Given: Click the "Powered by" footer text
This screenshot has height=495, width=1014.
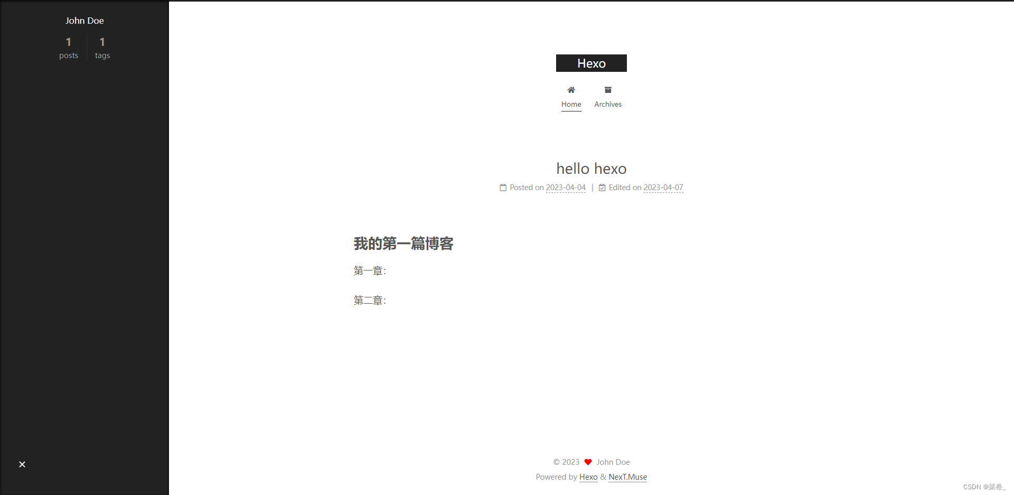Looking at the screenshot, I should point(556,477).
